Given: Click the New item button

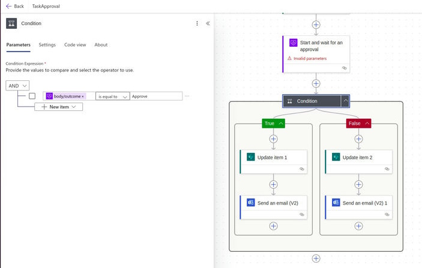Looking at the screenshot, I should pos(58,107).
